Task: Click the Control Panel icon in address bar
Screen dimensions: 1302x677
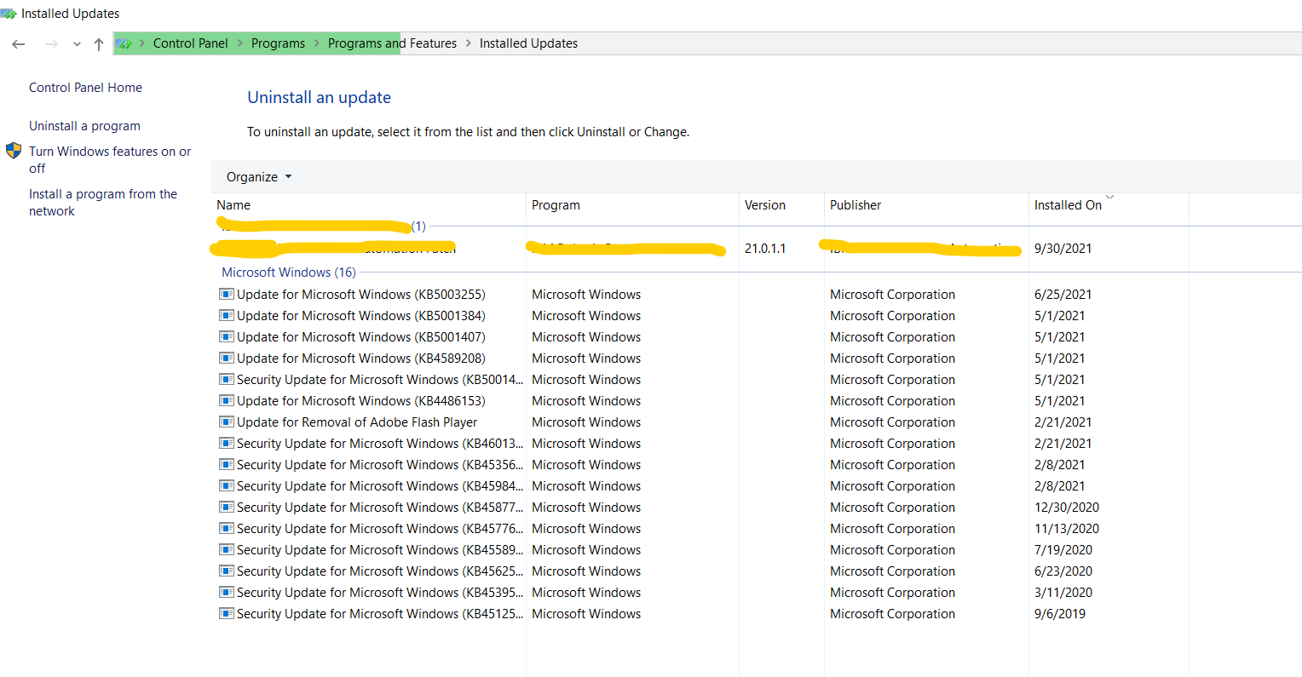Action: point(124,43)
